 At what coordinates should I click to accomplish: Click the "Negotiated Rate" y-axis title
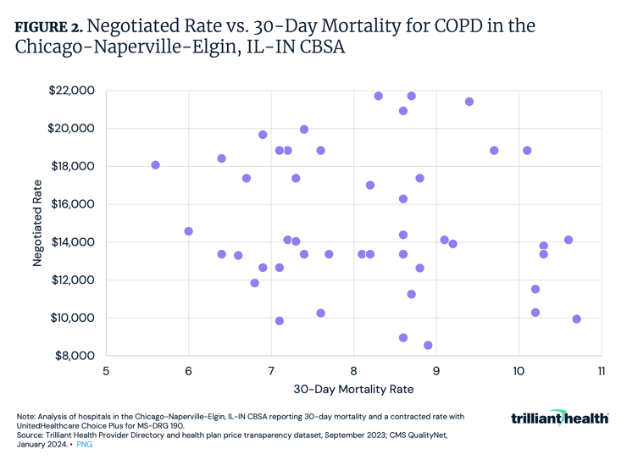38,222
